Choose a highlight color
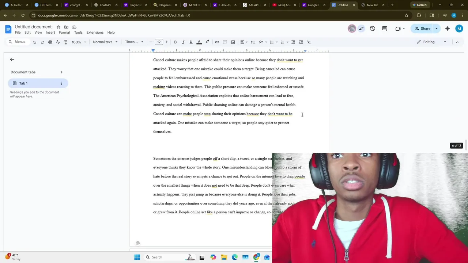468x263 pixels. pyautogui.click(x=207, y=42)
